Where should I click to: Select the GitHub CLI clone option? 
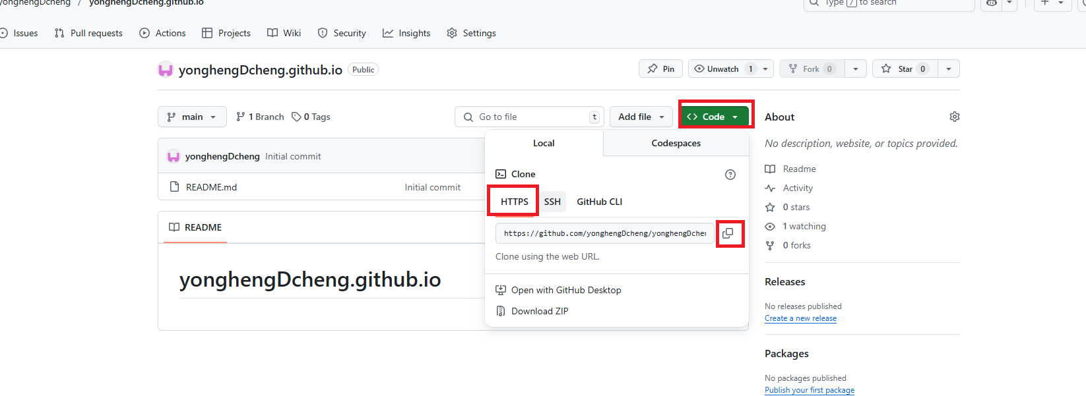tap(599, 202)
